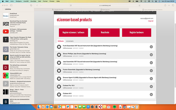Open the date and time in menu bar
This screenshot has width=176, height=110.
[x=168, y=1]
